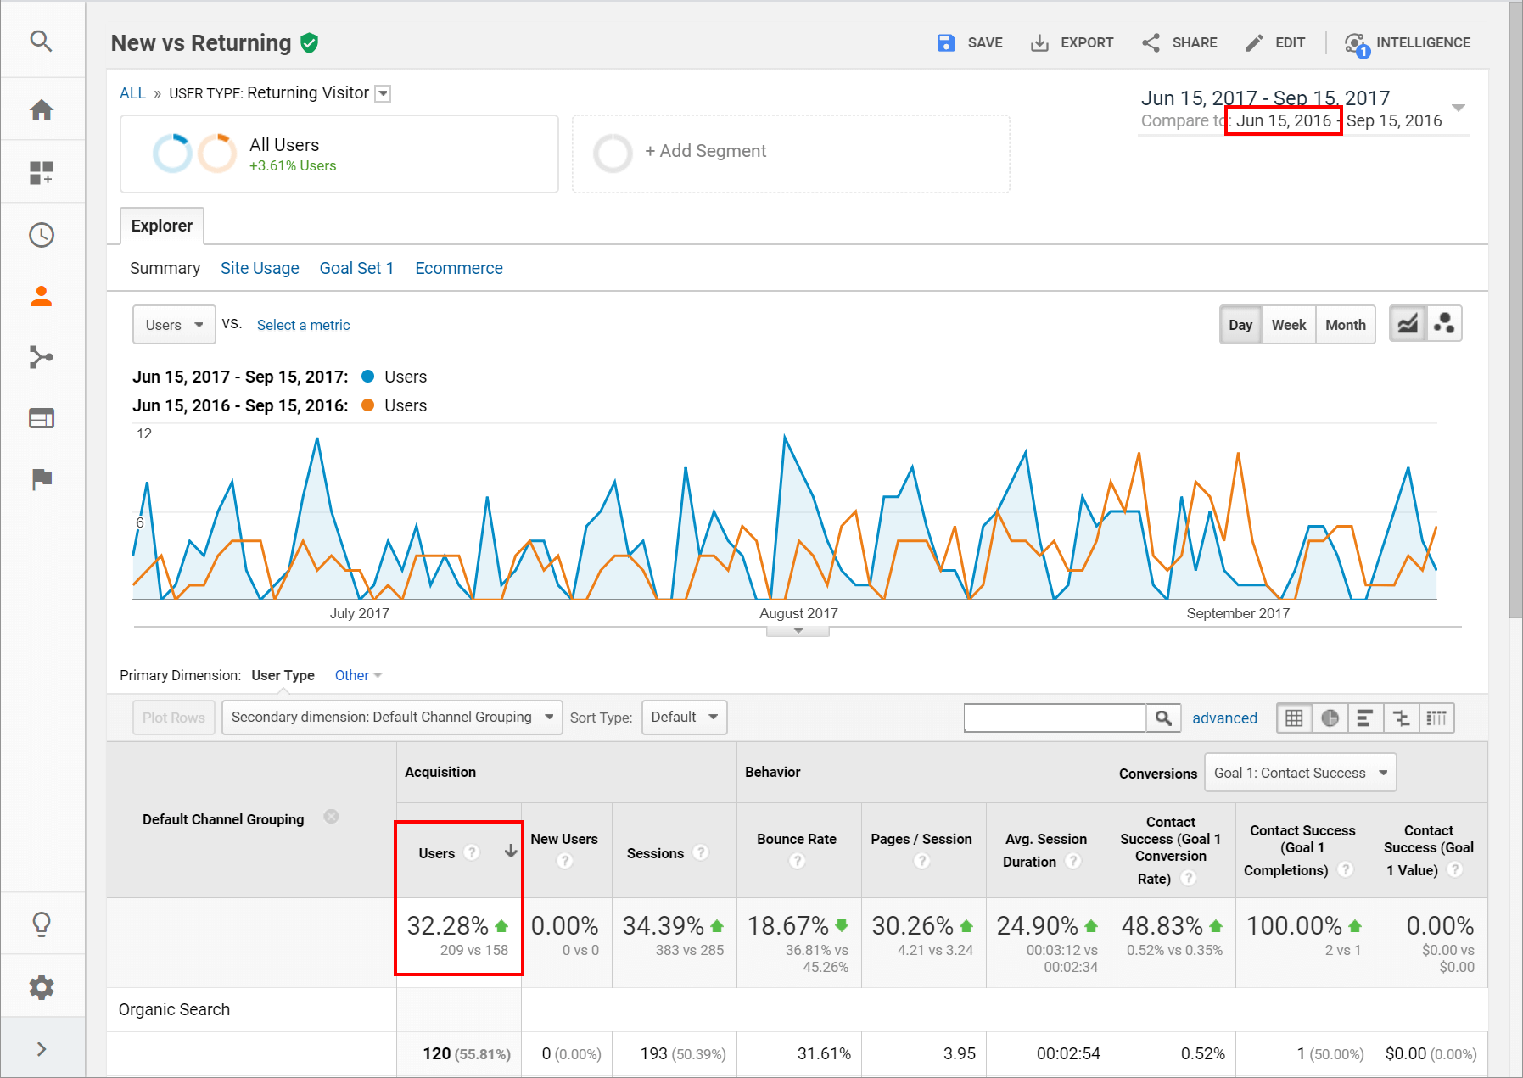
Task: Open Audience reports person icon
Action: [41, 296]
